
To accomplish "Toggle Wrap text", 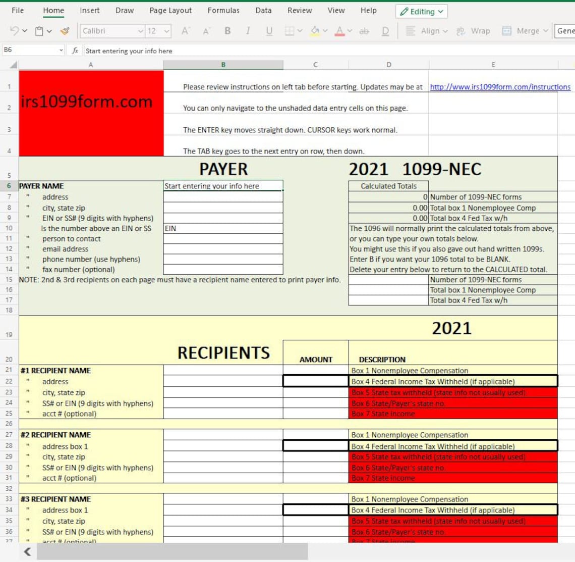I will pos(473,31).
